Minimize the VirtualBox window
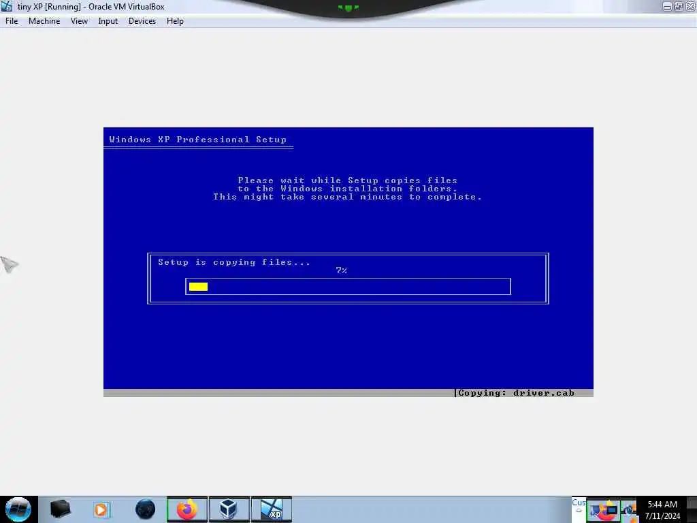This screenshot has height=523, width=697. [x=667, y=6]
